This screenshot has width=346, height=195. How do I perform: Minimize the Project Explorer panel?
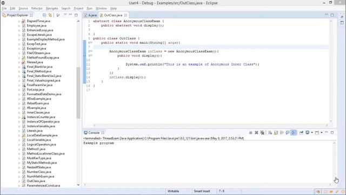point(70,15)
